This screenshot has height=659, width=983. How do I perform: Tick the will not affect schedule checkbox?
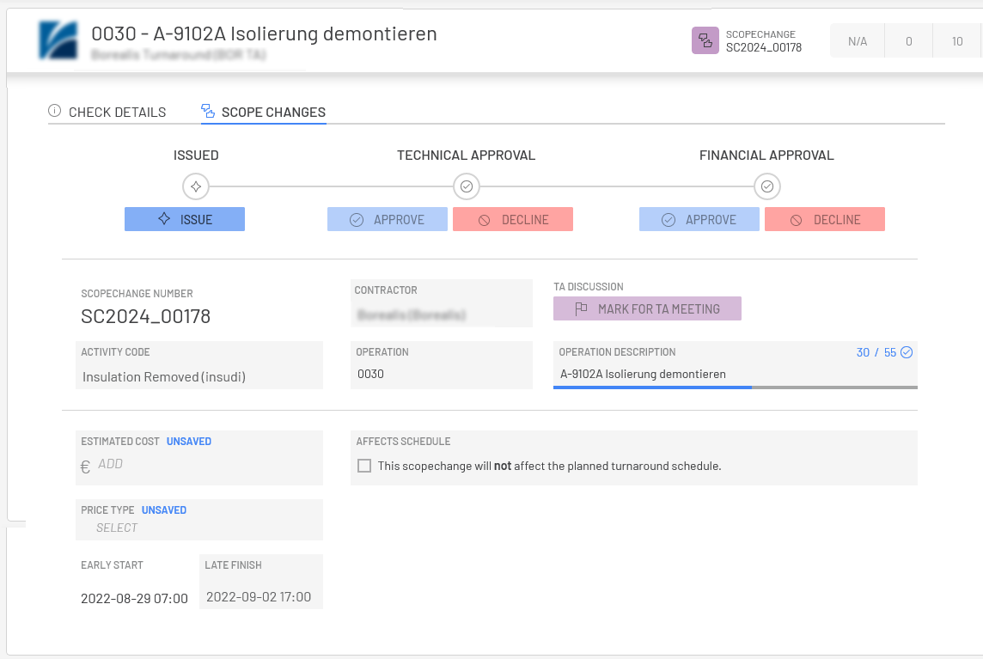(x=364, y=466)
